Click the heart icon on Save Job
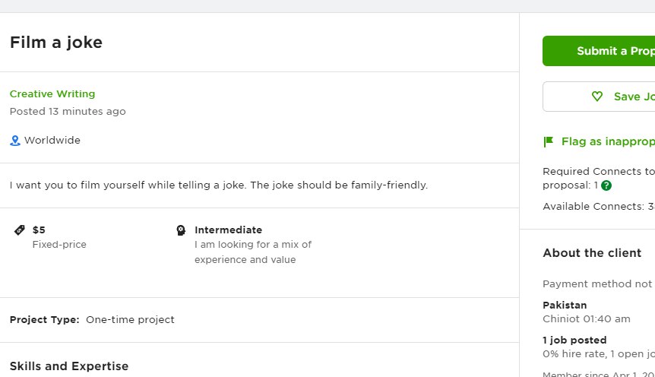This screenshot has width=655, height=377. pyautogui.click(x=597, y=97)
